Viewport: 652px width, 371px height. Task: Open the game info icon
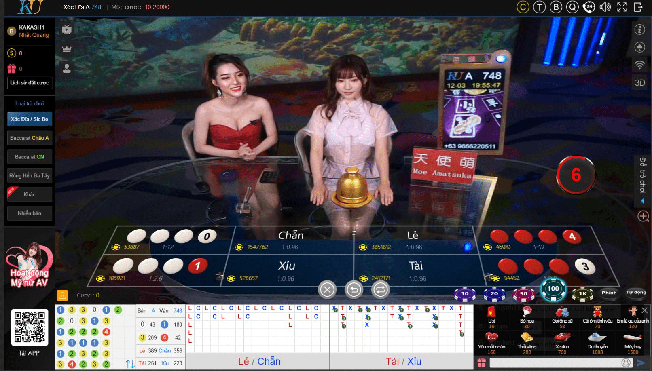[639, 30]
